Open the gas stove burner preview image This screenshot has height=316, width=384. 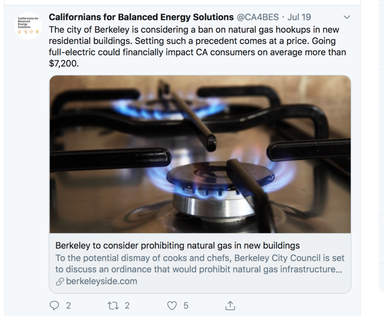(x=200, y=154)
